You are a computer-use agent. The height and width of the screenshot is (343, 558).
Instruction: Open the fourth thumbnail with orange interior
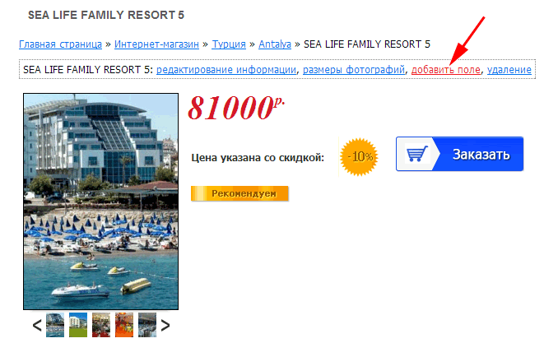124,325
